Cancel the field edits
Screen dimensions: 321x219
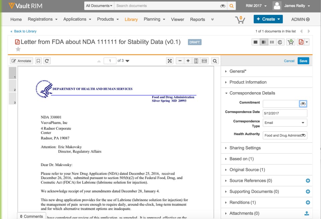[x=289, y=61]
